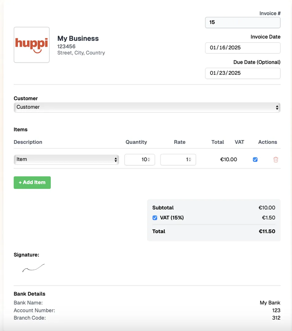Click the red trash delete icon

coord(276,160)
